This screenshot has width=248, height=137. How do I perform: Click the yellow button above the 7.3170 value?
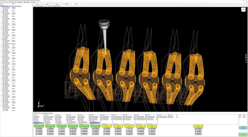point(129,126)
